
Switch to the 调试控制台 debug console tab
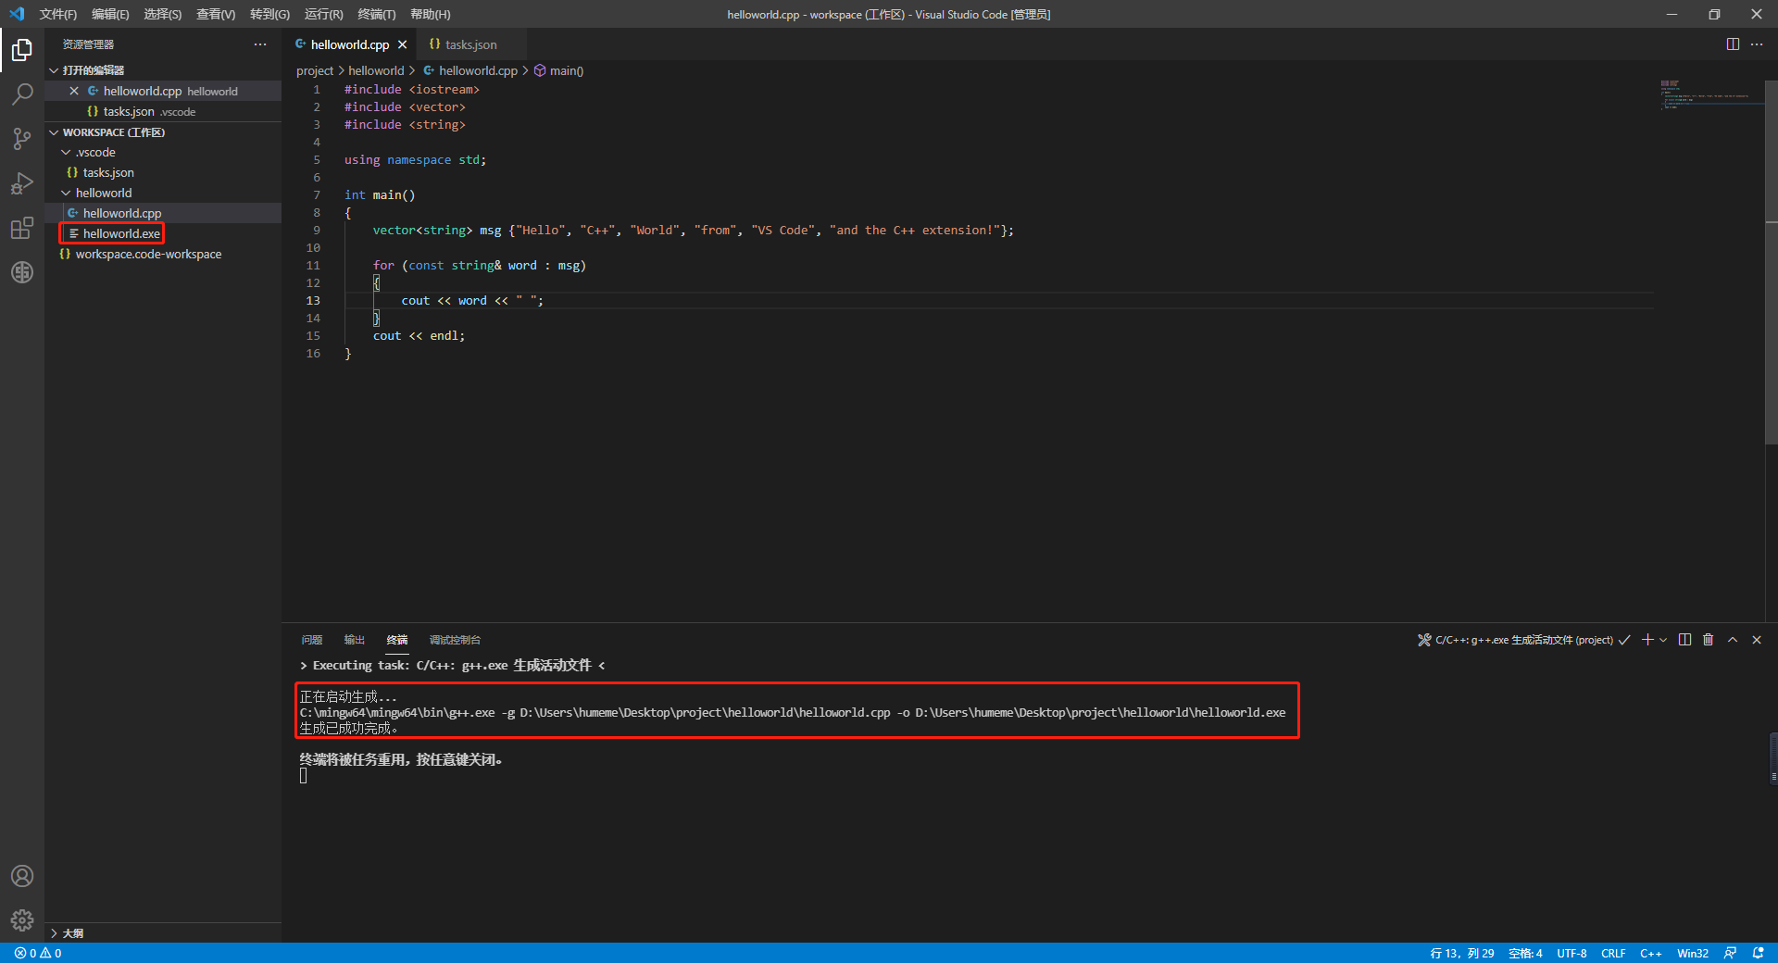click(x=455, y=640)
